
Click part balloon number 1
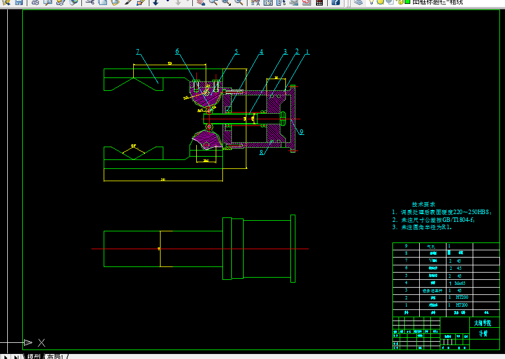point(307,51)
